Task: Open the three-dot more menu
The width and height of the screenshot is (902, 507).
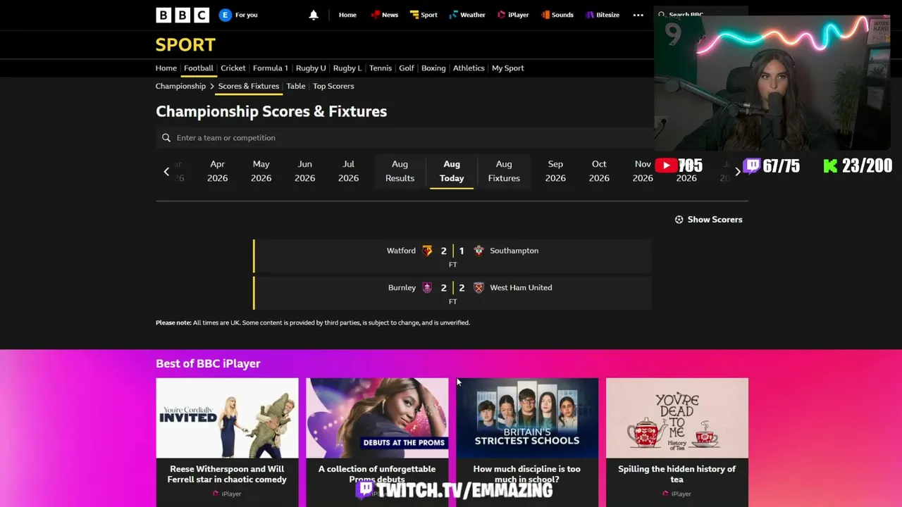Action: (638, 15)
